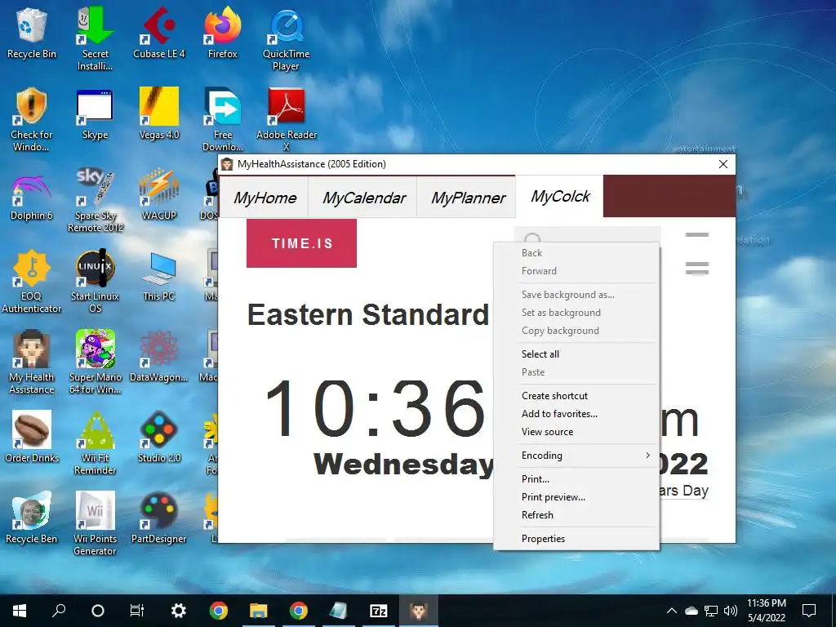This screenshot has height=627, width=836.
Task: Choose Select all from context menu
Action: tap(577, 354)
